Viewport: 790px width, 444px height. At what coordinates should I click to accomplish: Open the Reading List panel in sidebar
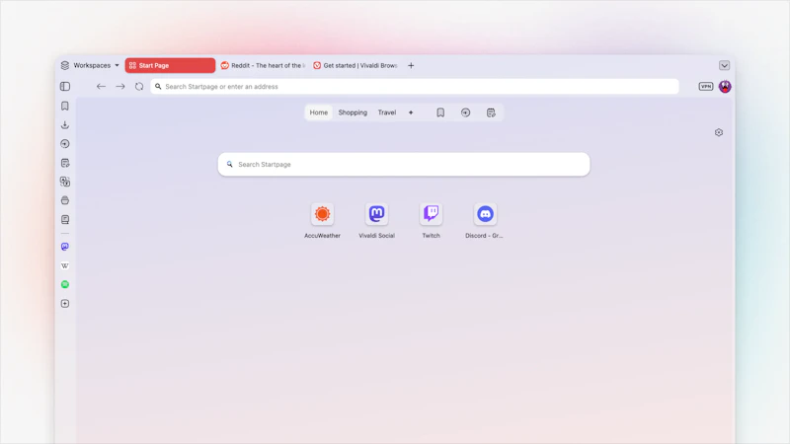click(x=65, y=219)
